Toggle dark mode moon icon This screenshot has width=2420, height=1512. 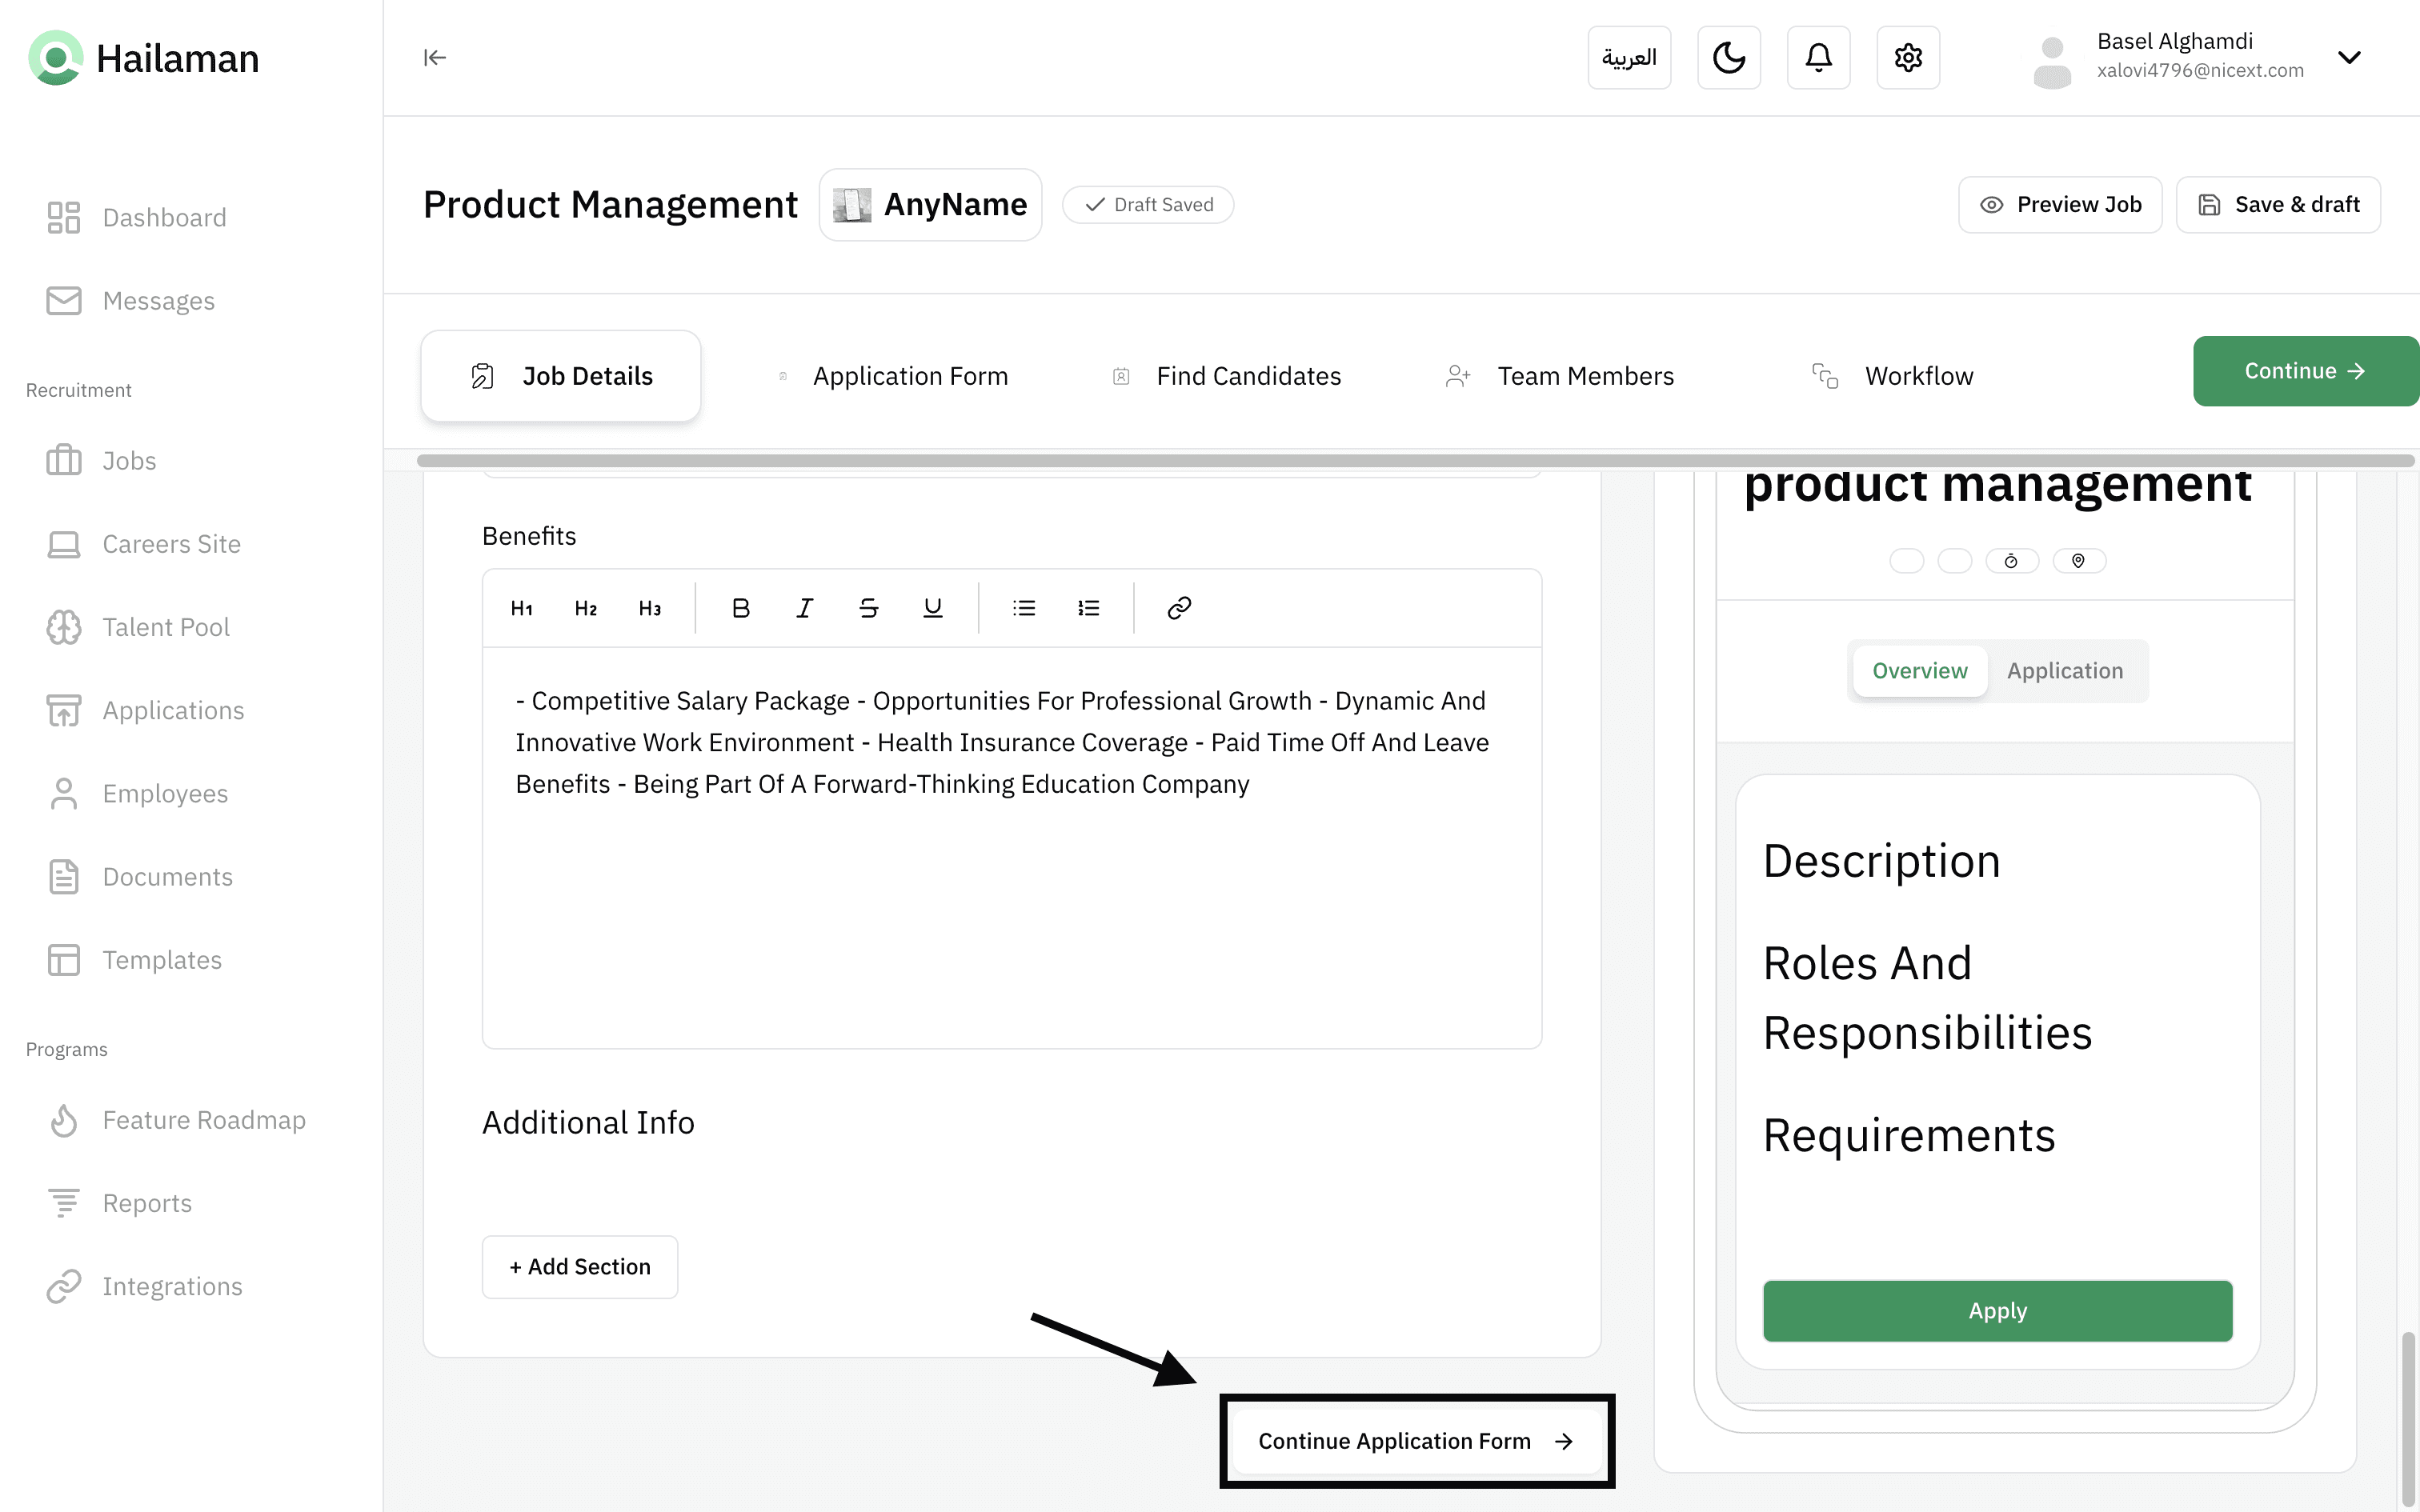1729,58
